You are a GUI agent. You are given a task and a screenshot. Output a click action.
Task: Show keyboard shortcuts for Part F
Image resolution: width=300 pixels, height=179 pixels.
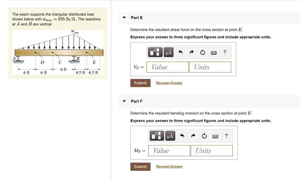coord(215,136)
